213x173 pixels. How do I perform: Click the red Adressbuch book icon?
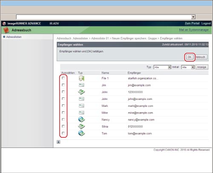coord(6,30)
